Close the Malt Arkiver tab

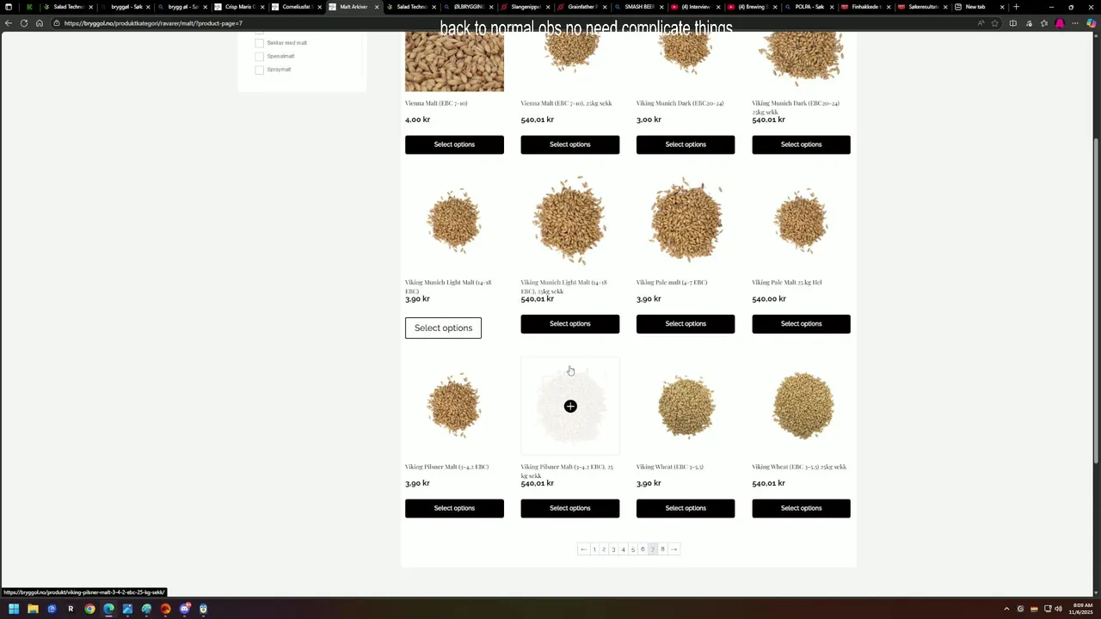[377, 7]
